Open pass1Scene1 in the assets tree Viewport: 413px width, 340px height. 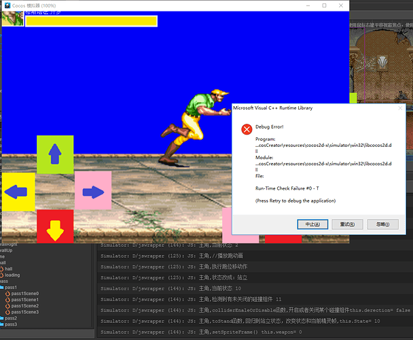click(24, 300)
